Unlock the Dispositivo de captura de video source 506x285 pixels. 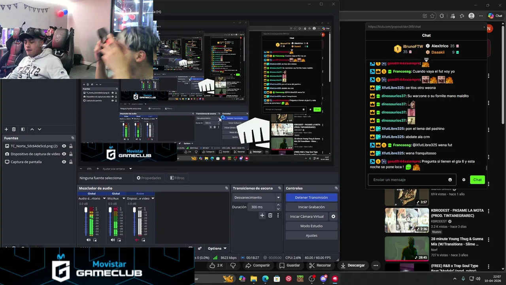click(71, 154)
